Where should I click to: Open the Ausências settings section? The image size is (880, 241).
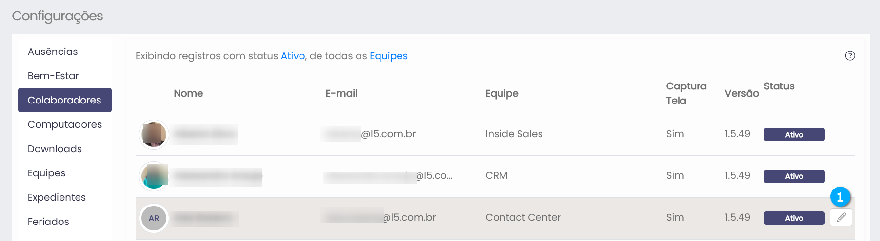(53, 52)
